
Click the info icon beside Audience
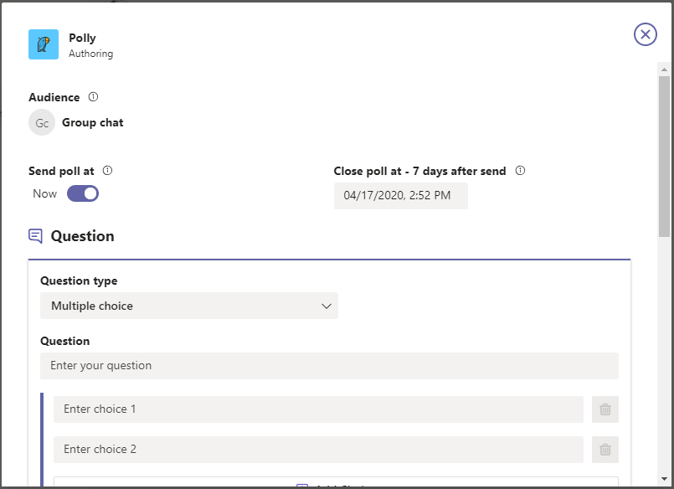tap(94, 97)
